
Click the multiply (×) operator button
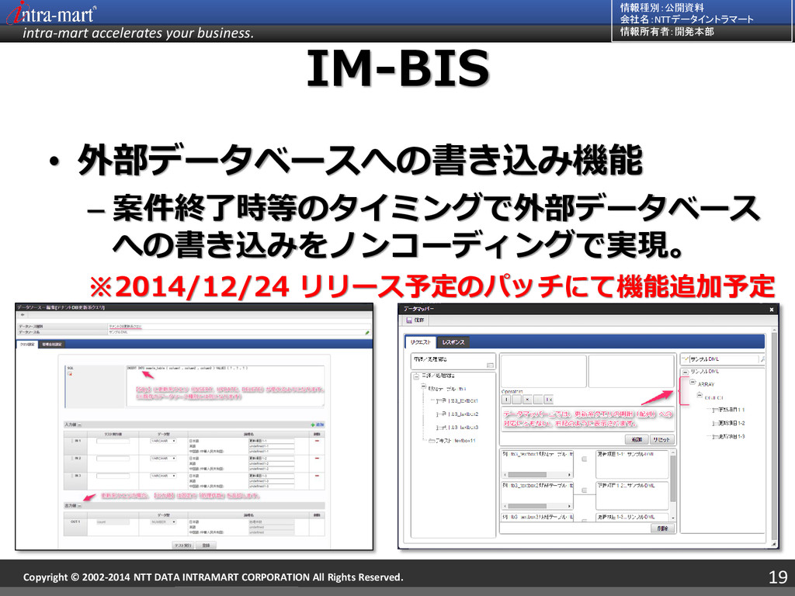coord(527,400)
